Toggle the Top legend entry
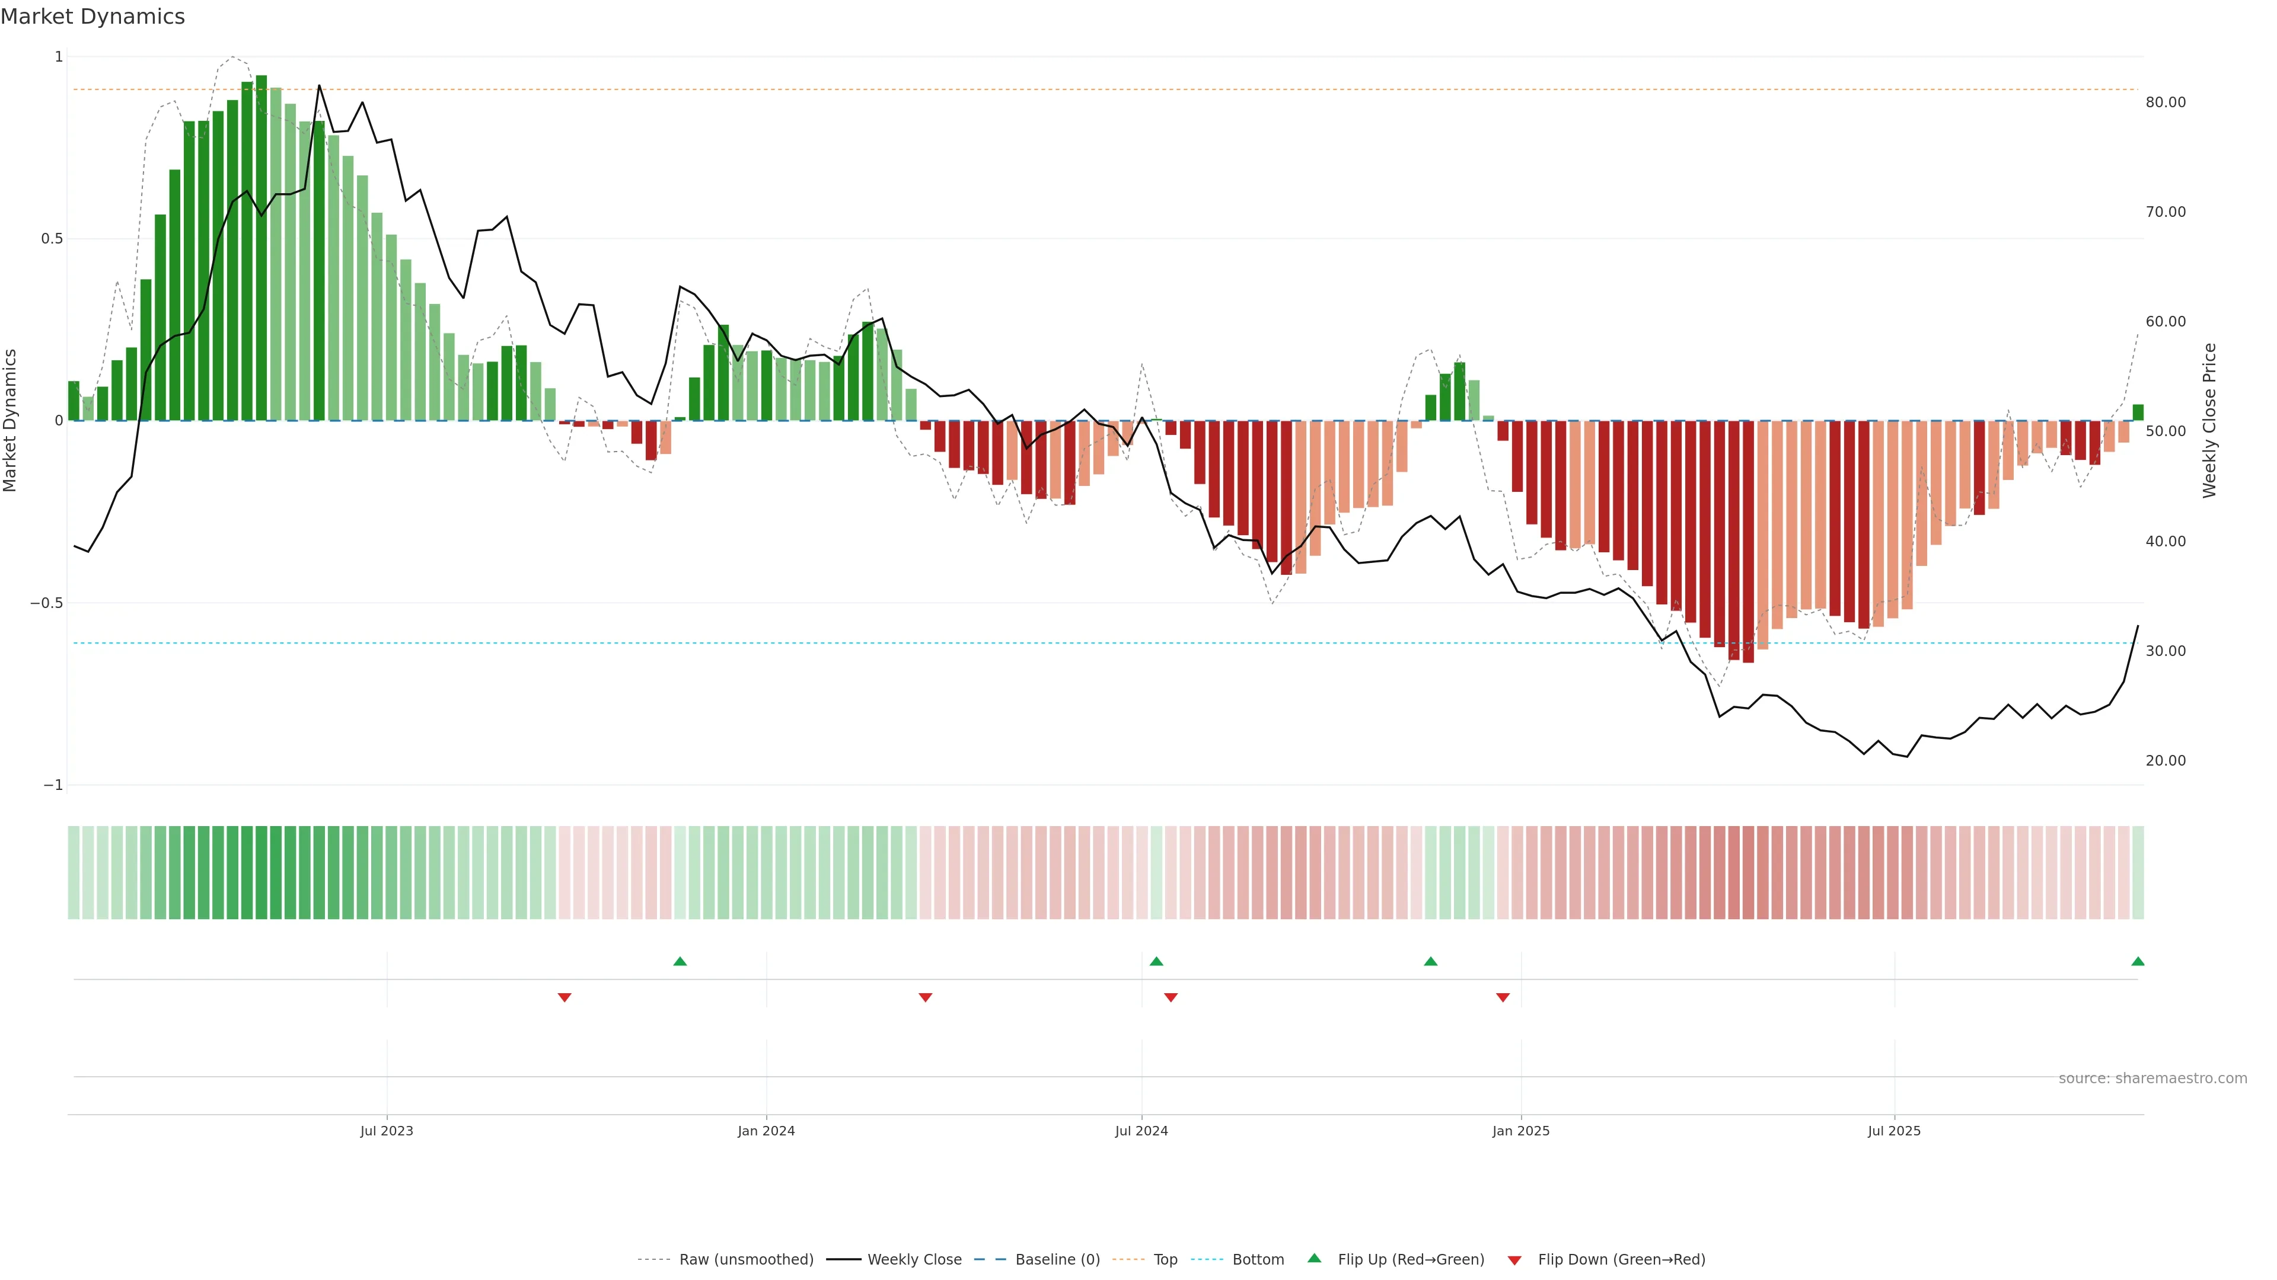The image size is (2277, 1280). point(1165,1260)
